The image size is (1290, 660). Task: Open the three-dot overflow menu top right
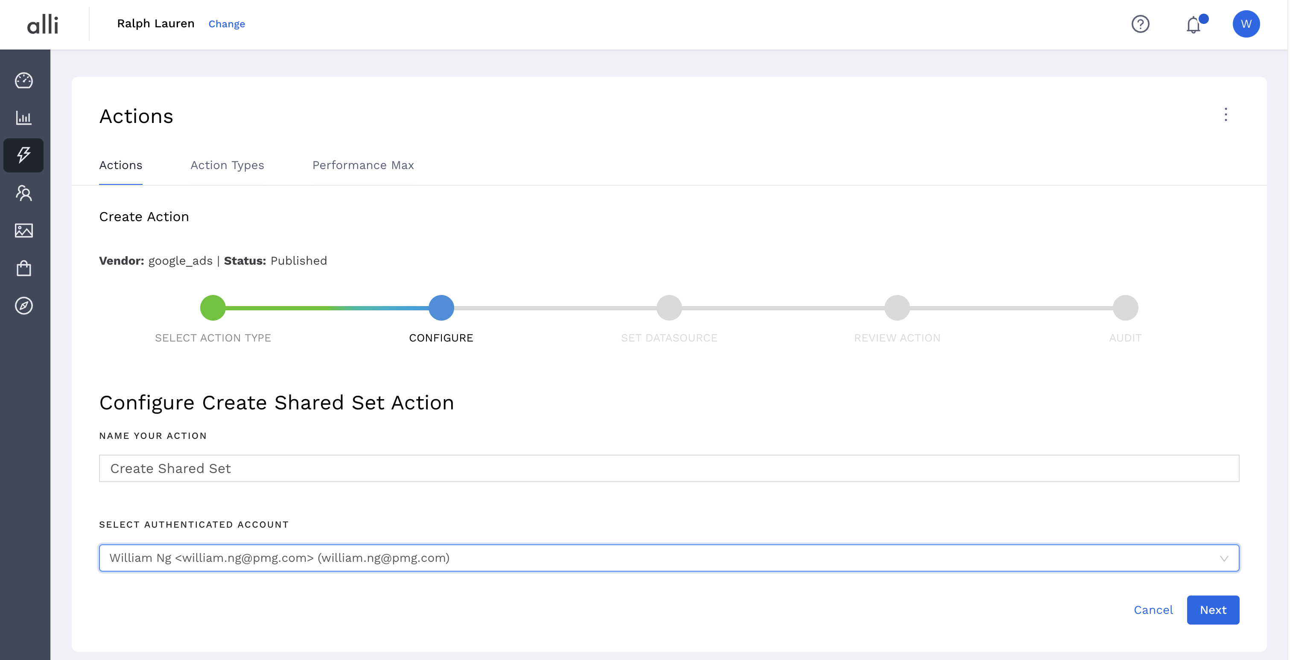pyautogui.click(x=1226, y=114)
